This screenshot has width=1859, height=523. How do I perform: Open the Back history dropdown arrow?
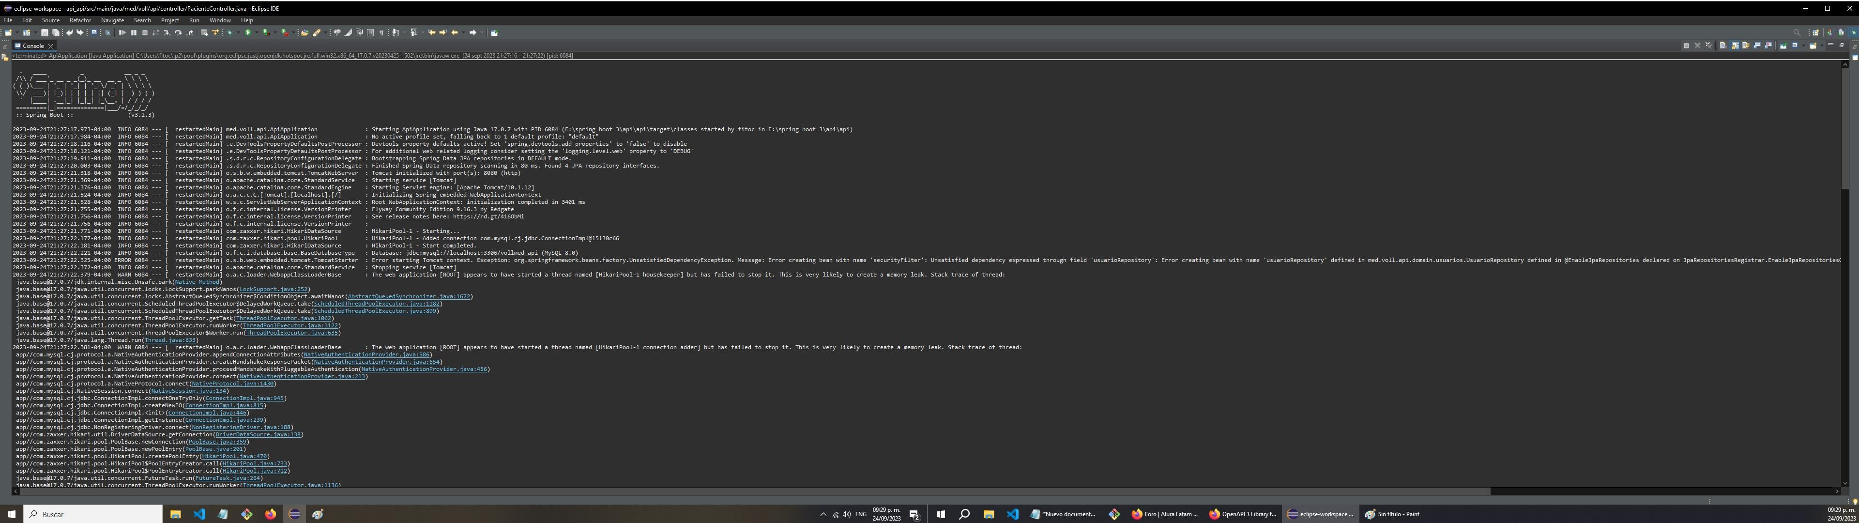(x=463, y=32)
